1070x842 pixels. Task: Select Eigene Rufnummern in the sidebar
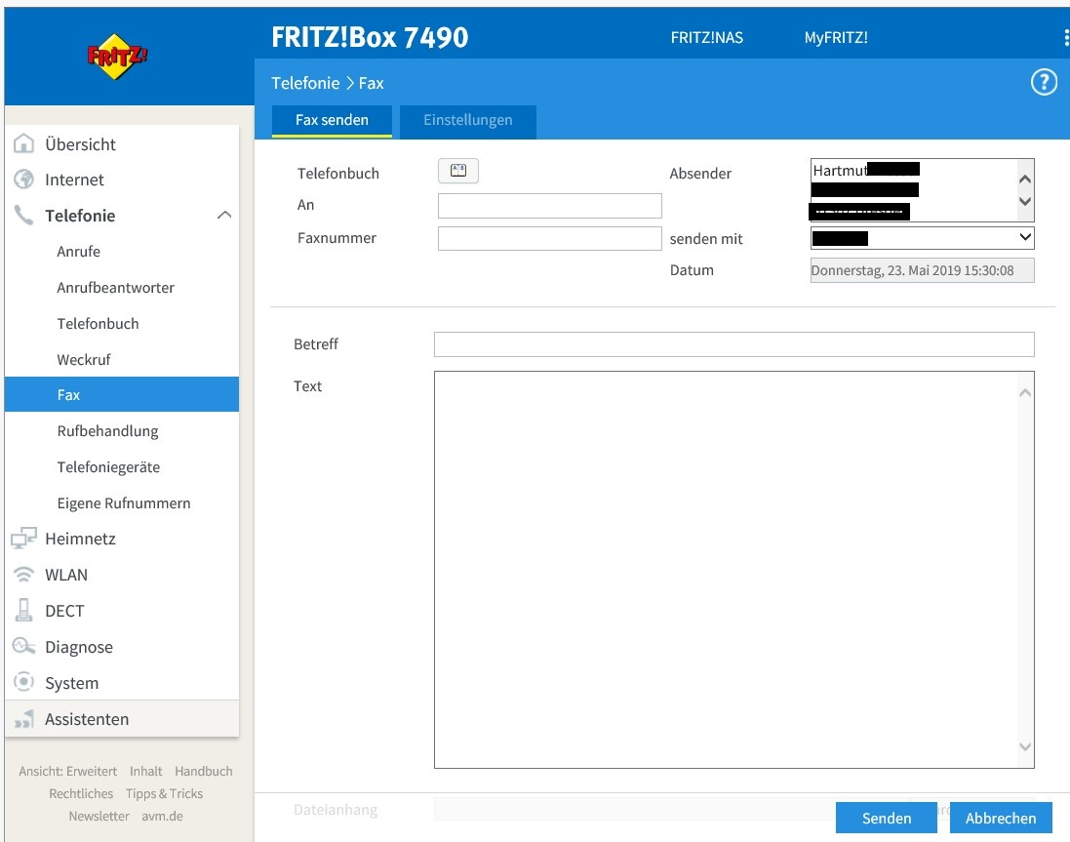122,502
